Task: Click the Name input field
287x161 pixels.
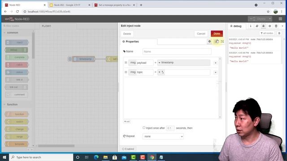Action: pyautogui.click(x=177, y=52)
